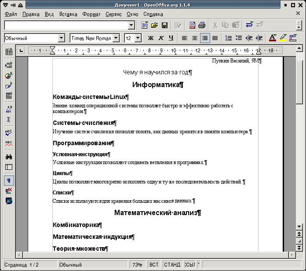Open the Формат menu

coord(91,14)
